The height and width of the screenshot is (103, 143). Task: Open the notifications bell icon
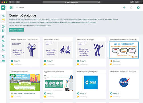(x=131, y=8)
